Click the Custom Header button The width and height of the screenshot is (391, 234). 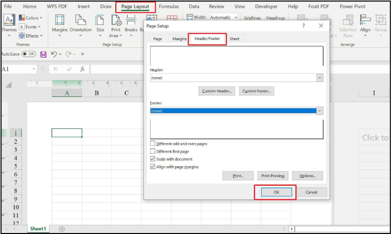point(217,91)
